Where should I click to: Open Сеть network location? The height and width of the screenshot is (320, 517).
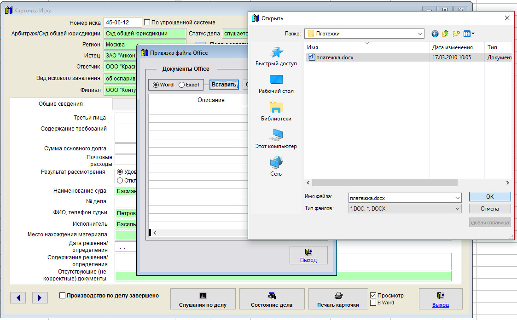pos(276,166)
